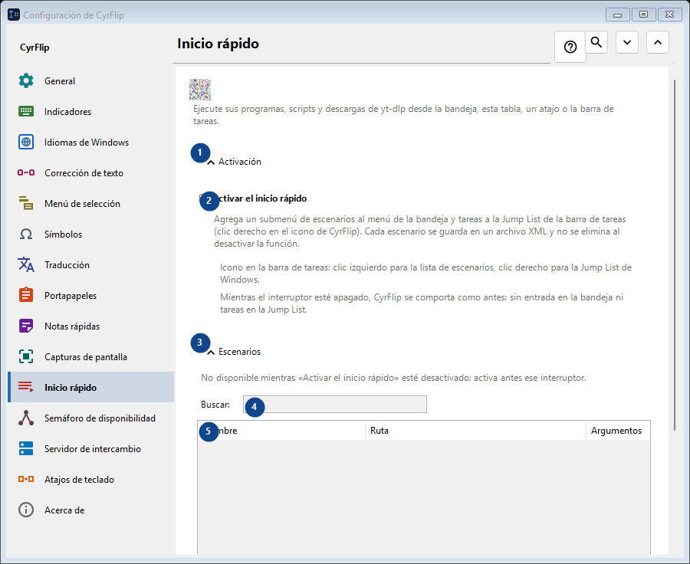Click the CyrFlip app icon in the title bar
Image resolution: width=690 pixels, height=564 pixels.
(x=14, y=15)
